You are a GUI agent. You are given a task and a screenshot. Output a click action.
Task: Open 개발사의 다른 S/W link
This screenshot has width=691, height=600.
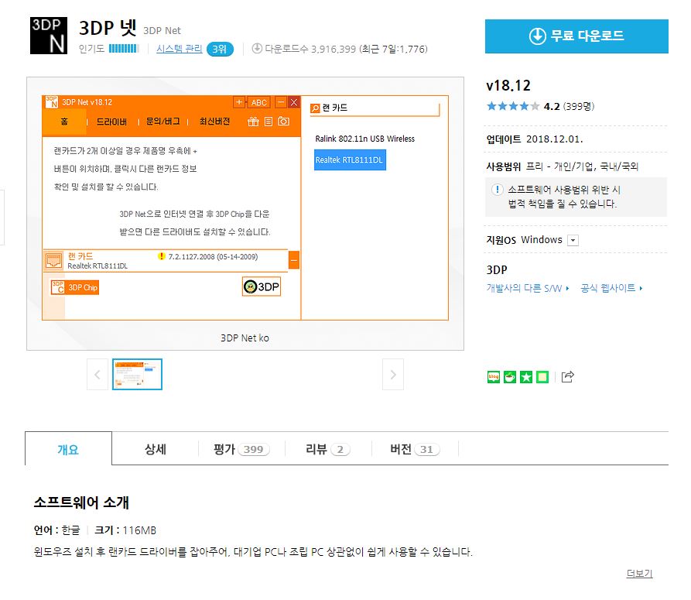coord(528,288)
